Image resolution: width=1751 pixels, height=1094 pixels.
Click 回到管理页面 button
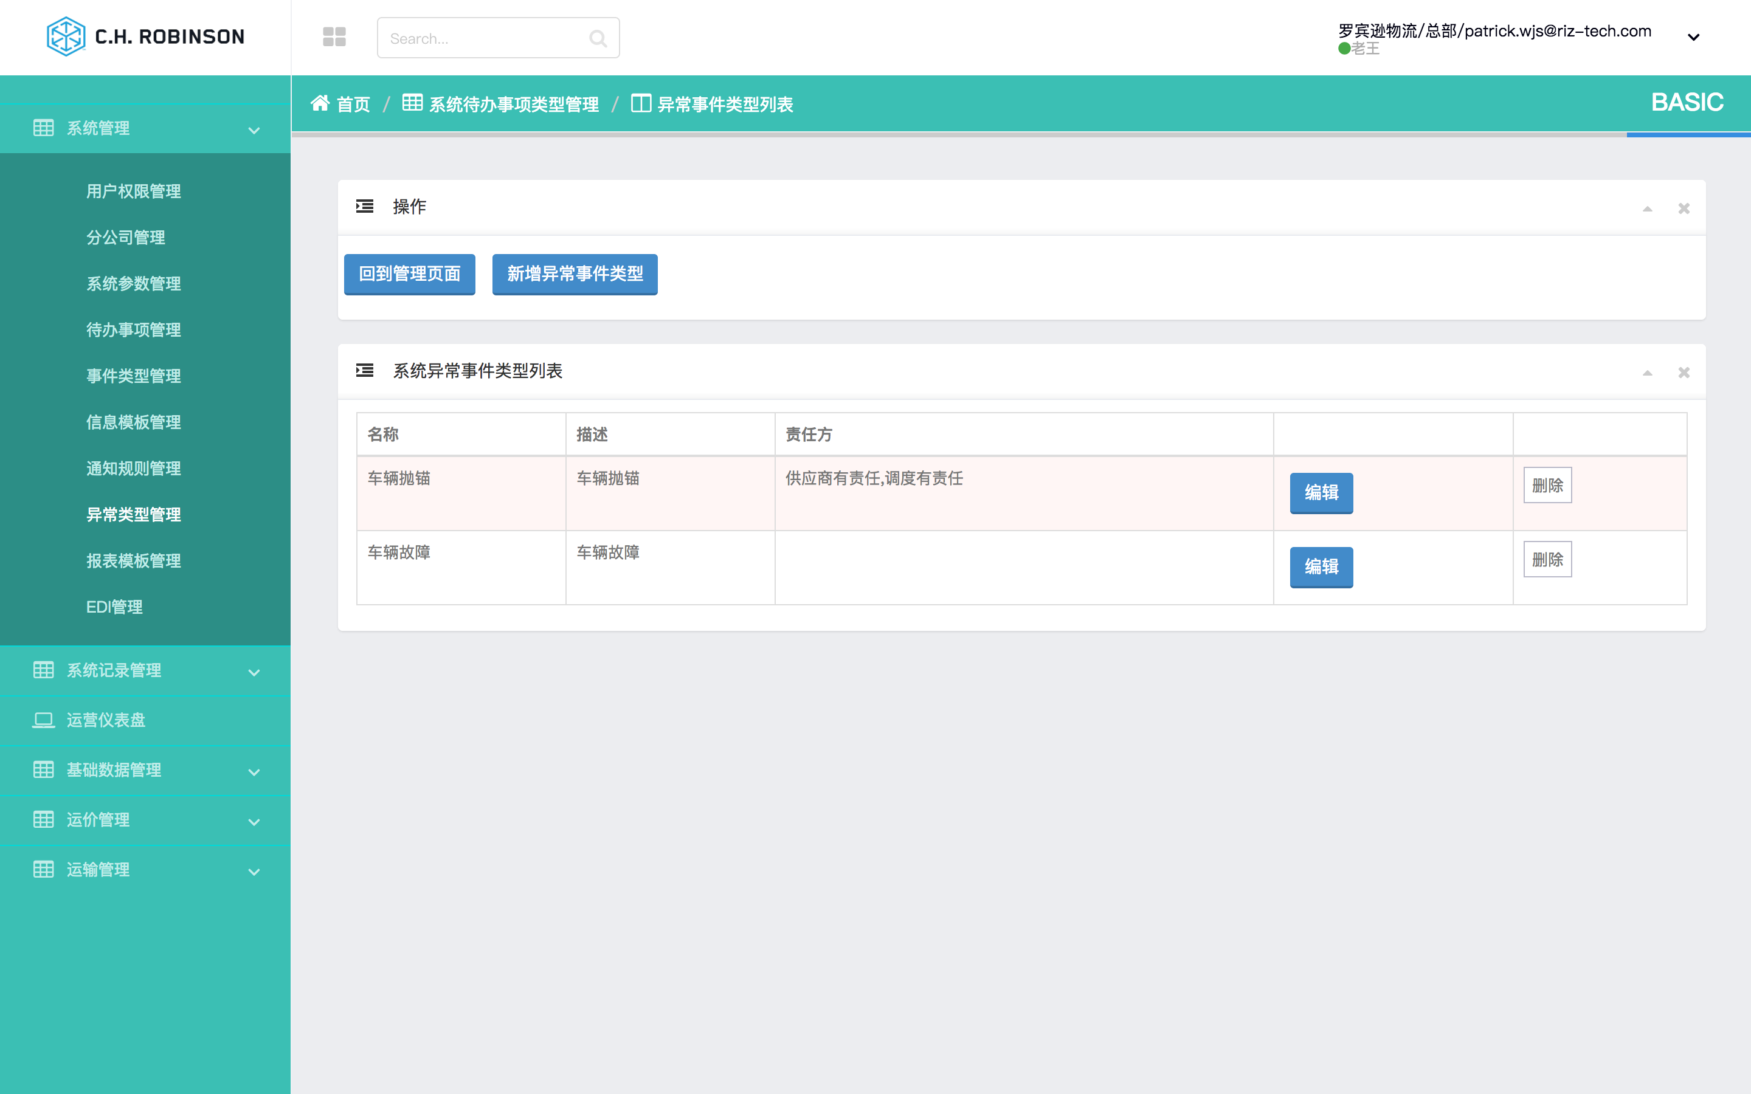point(410,274)
